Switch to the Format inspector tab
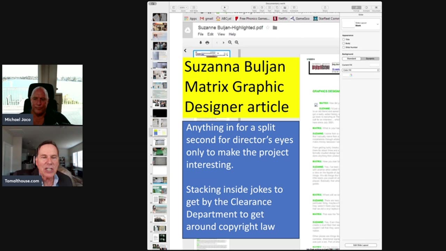446x251 pixels. (356, 7)
